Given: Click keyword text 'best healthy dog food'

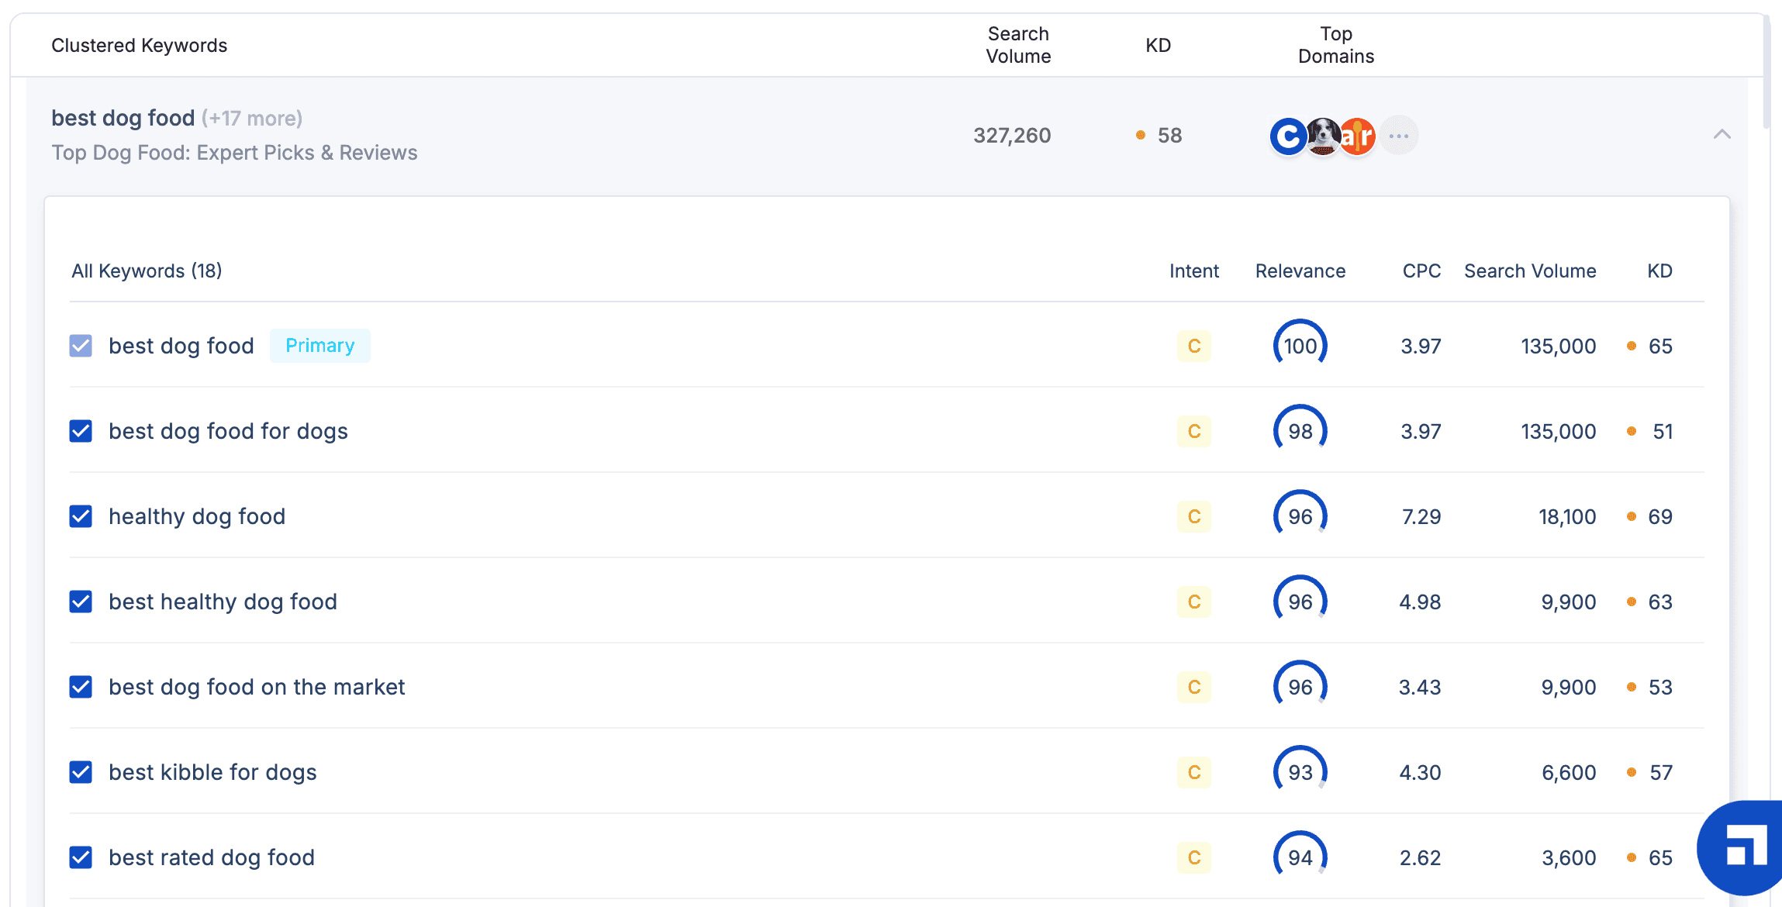Looking at the screenshot, I should click(223, 602).
